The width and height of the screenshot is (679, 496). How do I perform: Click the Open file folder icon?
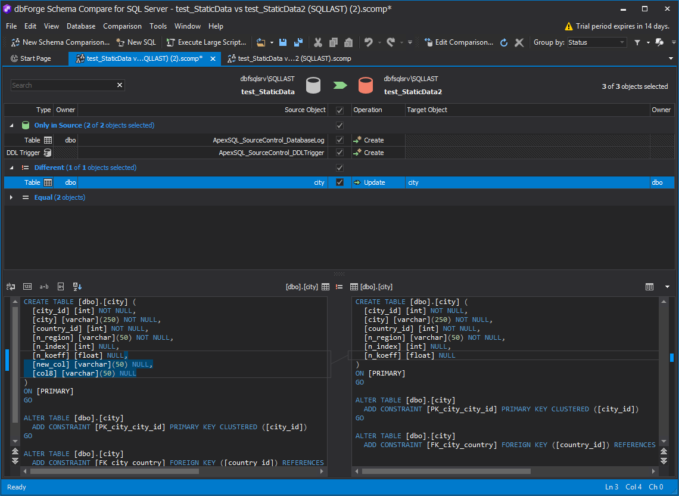261,42
